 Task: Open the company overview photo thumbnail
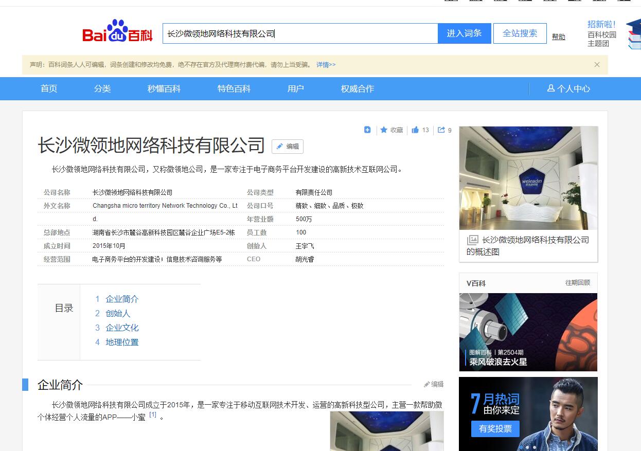528,178
